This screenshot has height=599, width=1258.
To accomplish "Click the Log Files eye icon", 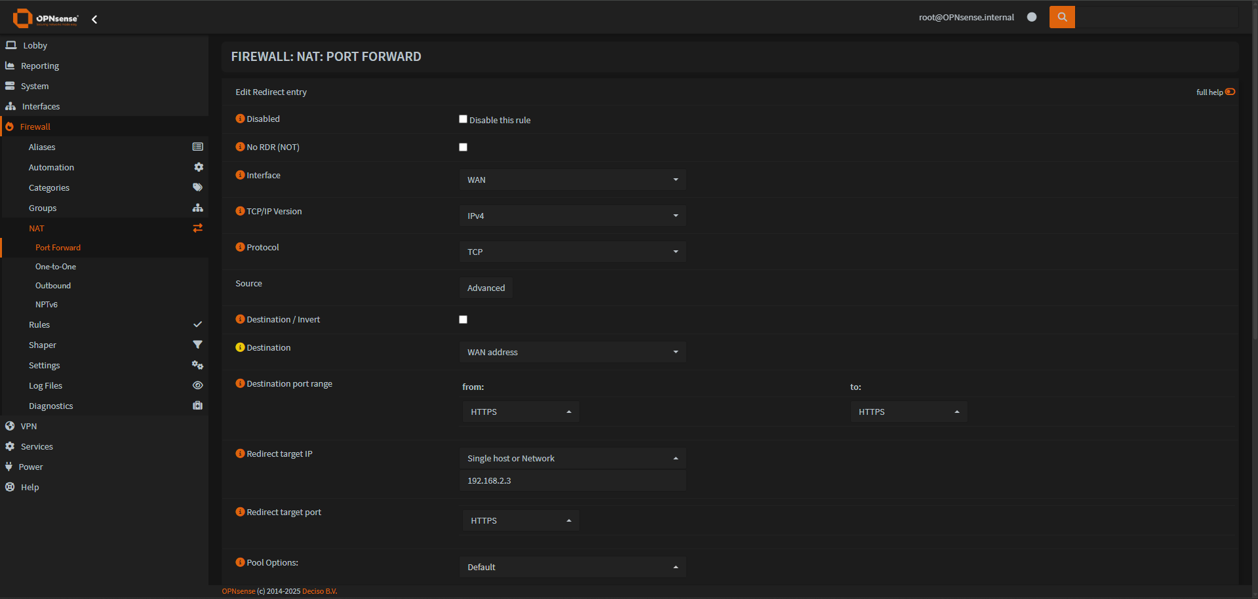I will (197, 385).
